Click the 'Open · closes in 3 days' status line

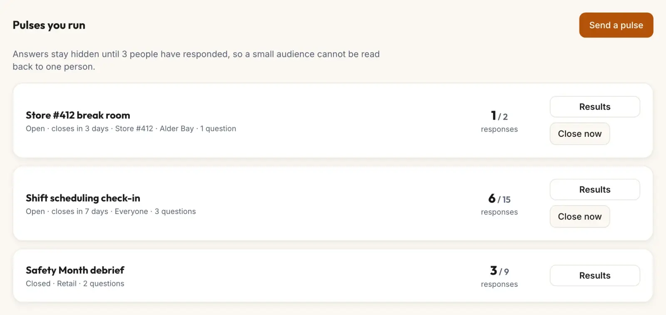(x=131, y=129)
